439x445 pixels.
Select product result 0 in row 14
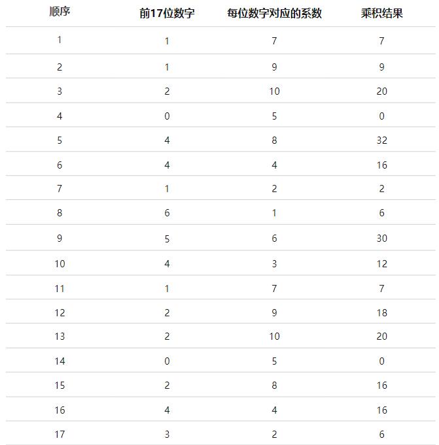(381, 361)
